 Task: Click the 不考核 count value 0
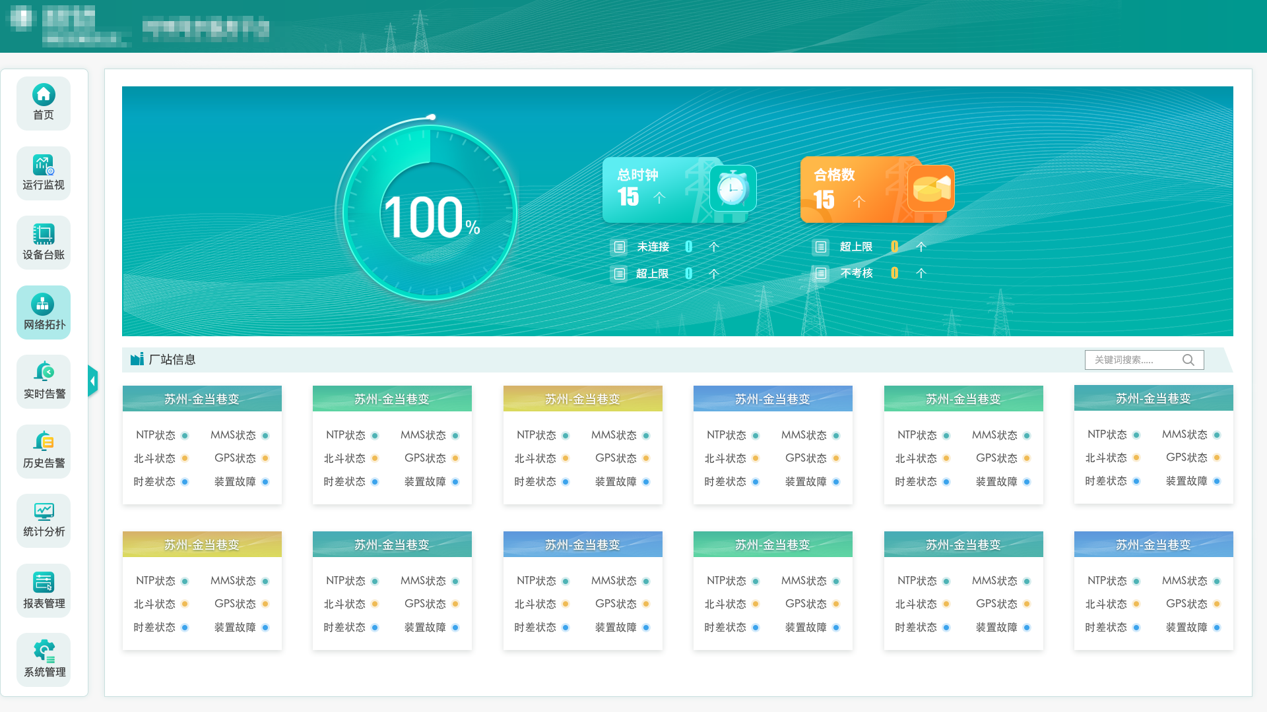(895, 273)
